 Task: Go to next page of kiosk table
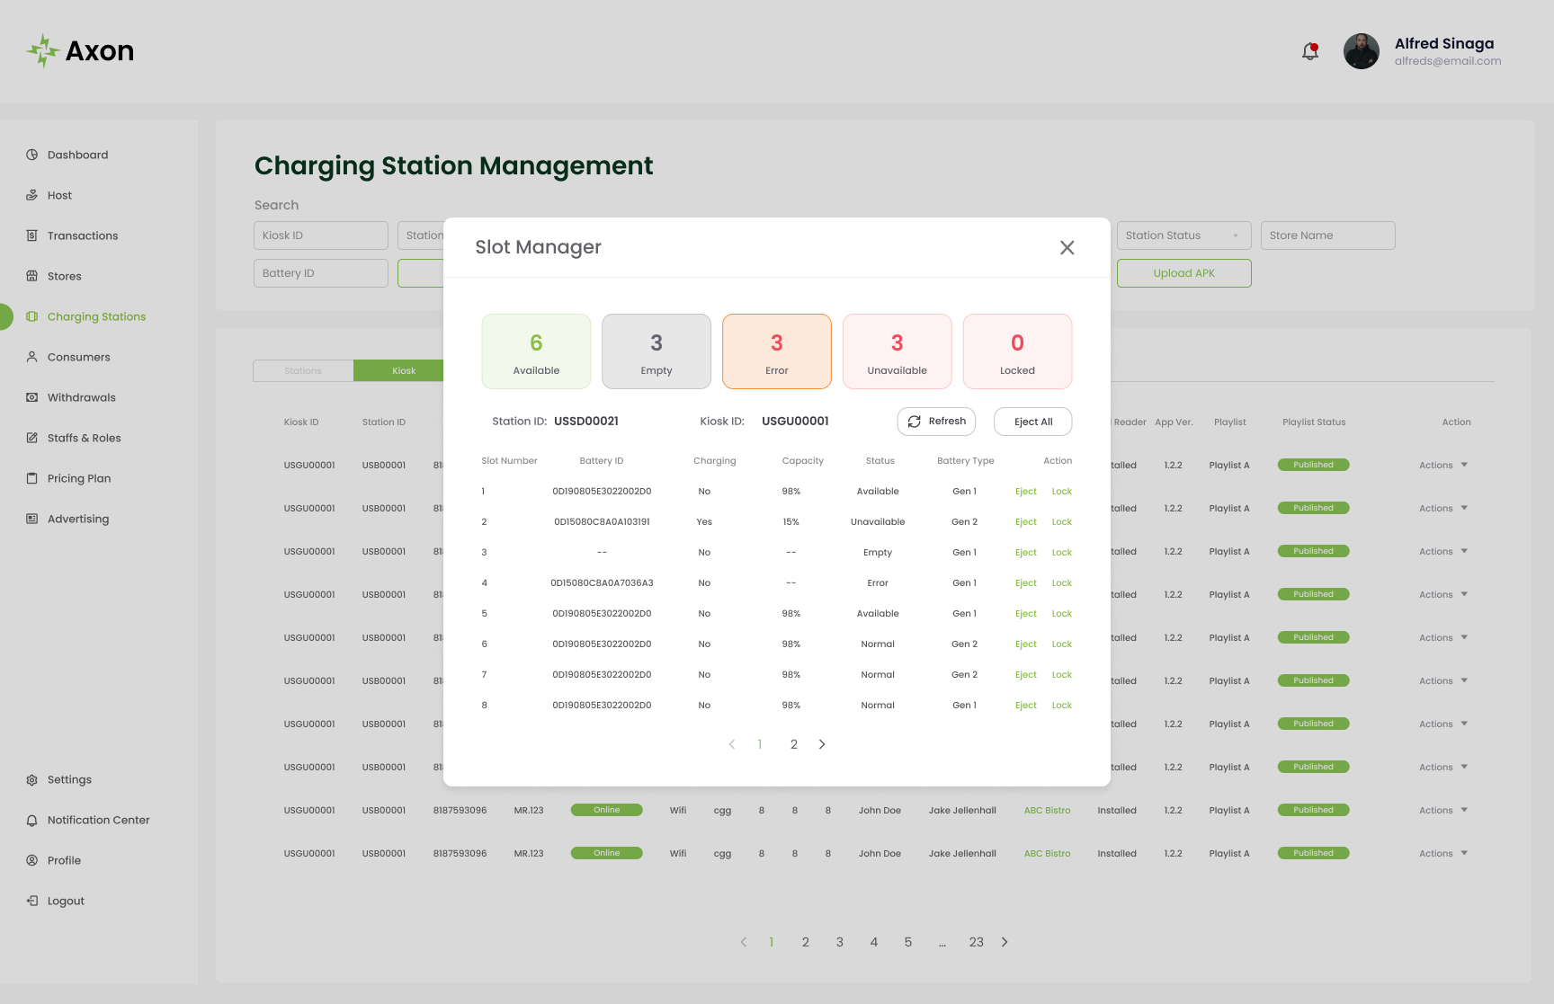[x=1005, y=942]
